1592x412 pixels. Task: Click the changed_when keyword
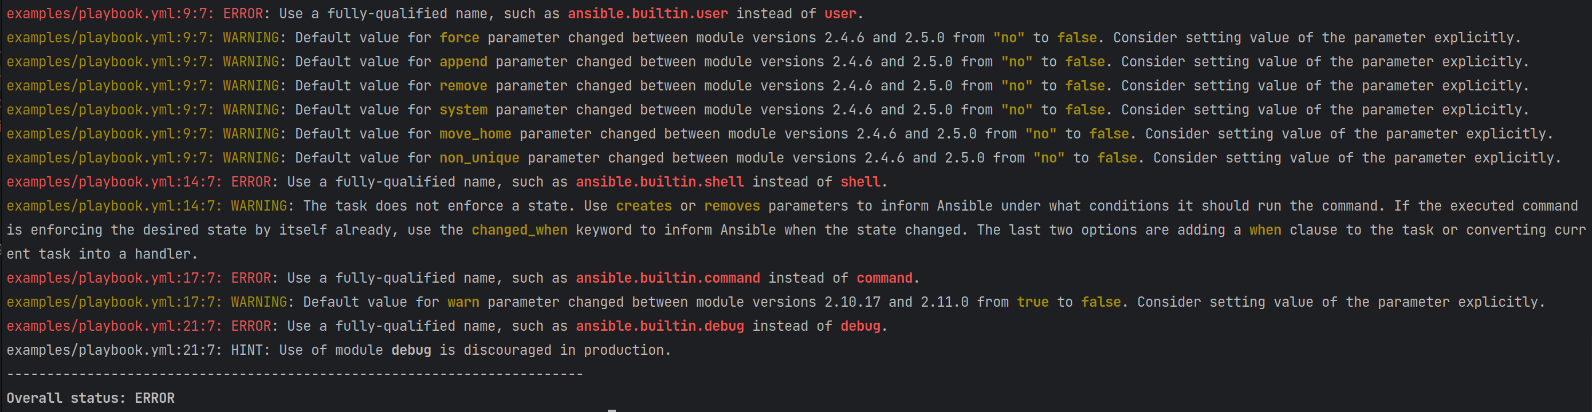[519, 231]
